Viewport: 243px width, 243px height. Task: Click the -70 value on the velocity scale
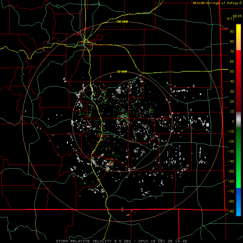tap(231, 191)
